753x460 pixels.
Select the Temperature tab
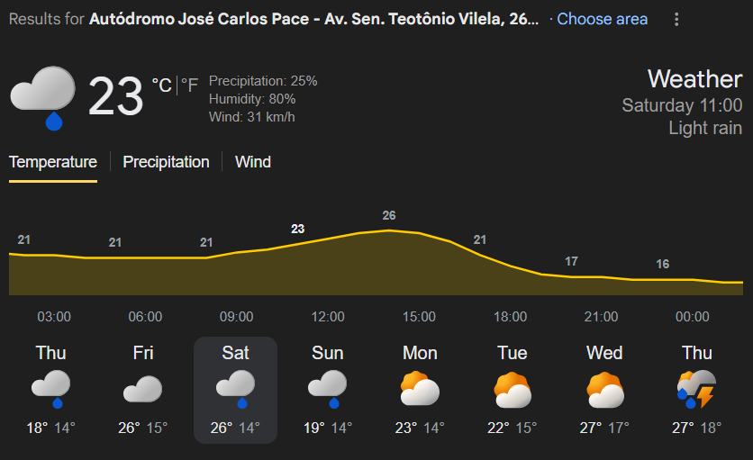tap(53, 162)
